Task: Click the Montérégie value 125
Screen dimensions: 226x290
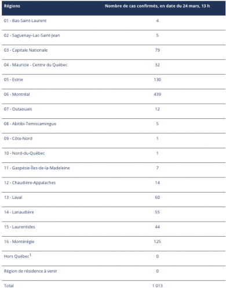Action: click(158, 241)
